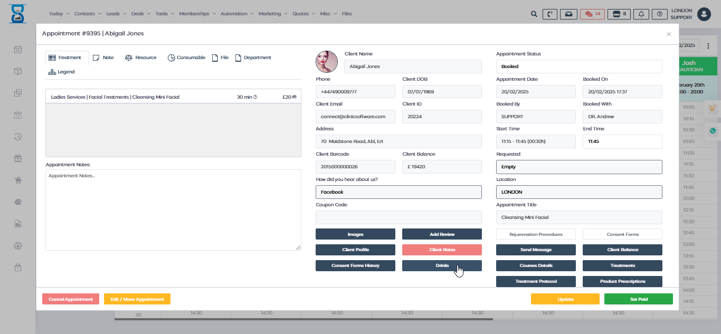Open chat messages showing 14 unread
The image size is (721, 334).
592,14
